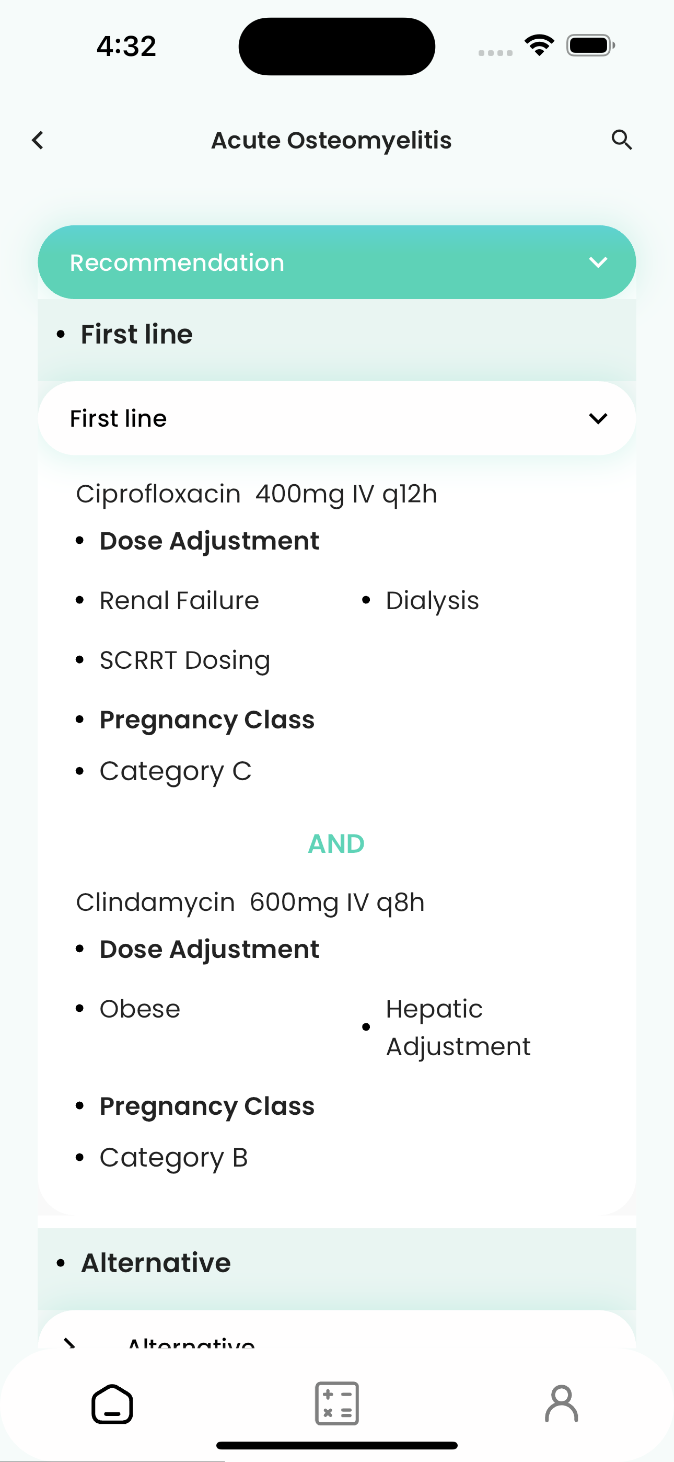The image size is (674, 1462).
Task: Open the Home tab icon
Action: 112,1403
